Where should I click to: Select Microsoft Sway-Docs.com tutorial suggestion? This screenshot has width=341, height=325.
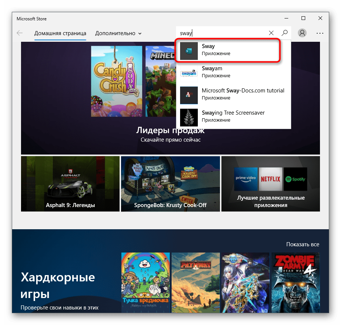[x=243, y=91]
